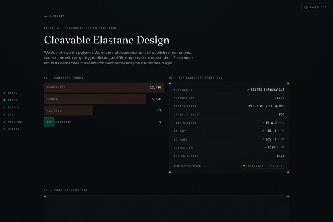Click the checkmark beside 520%
The height and width of the screenshot is (222, 333).
(x=265, y=148)
